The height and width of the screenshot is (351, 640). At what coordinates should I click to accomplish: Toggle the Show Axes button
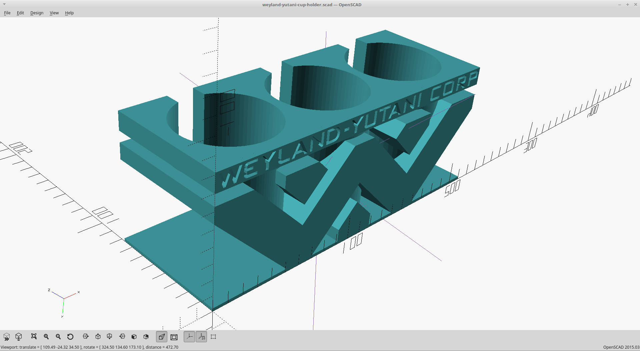189,337
